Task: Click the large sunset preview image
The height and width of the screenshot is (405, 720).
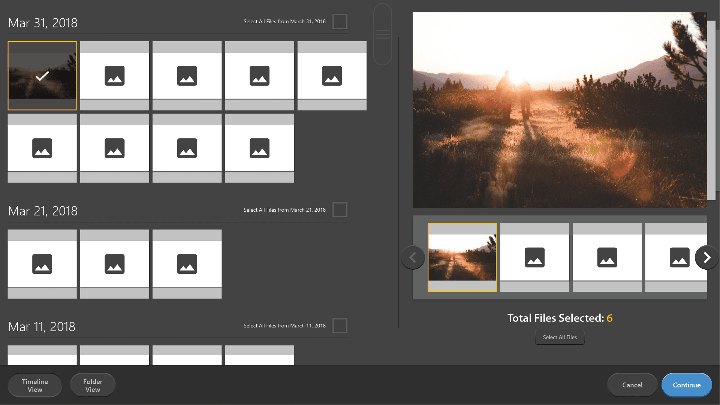Action: point(560,110)
